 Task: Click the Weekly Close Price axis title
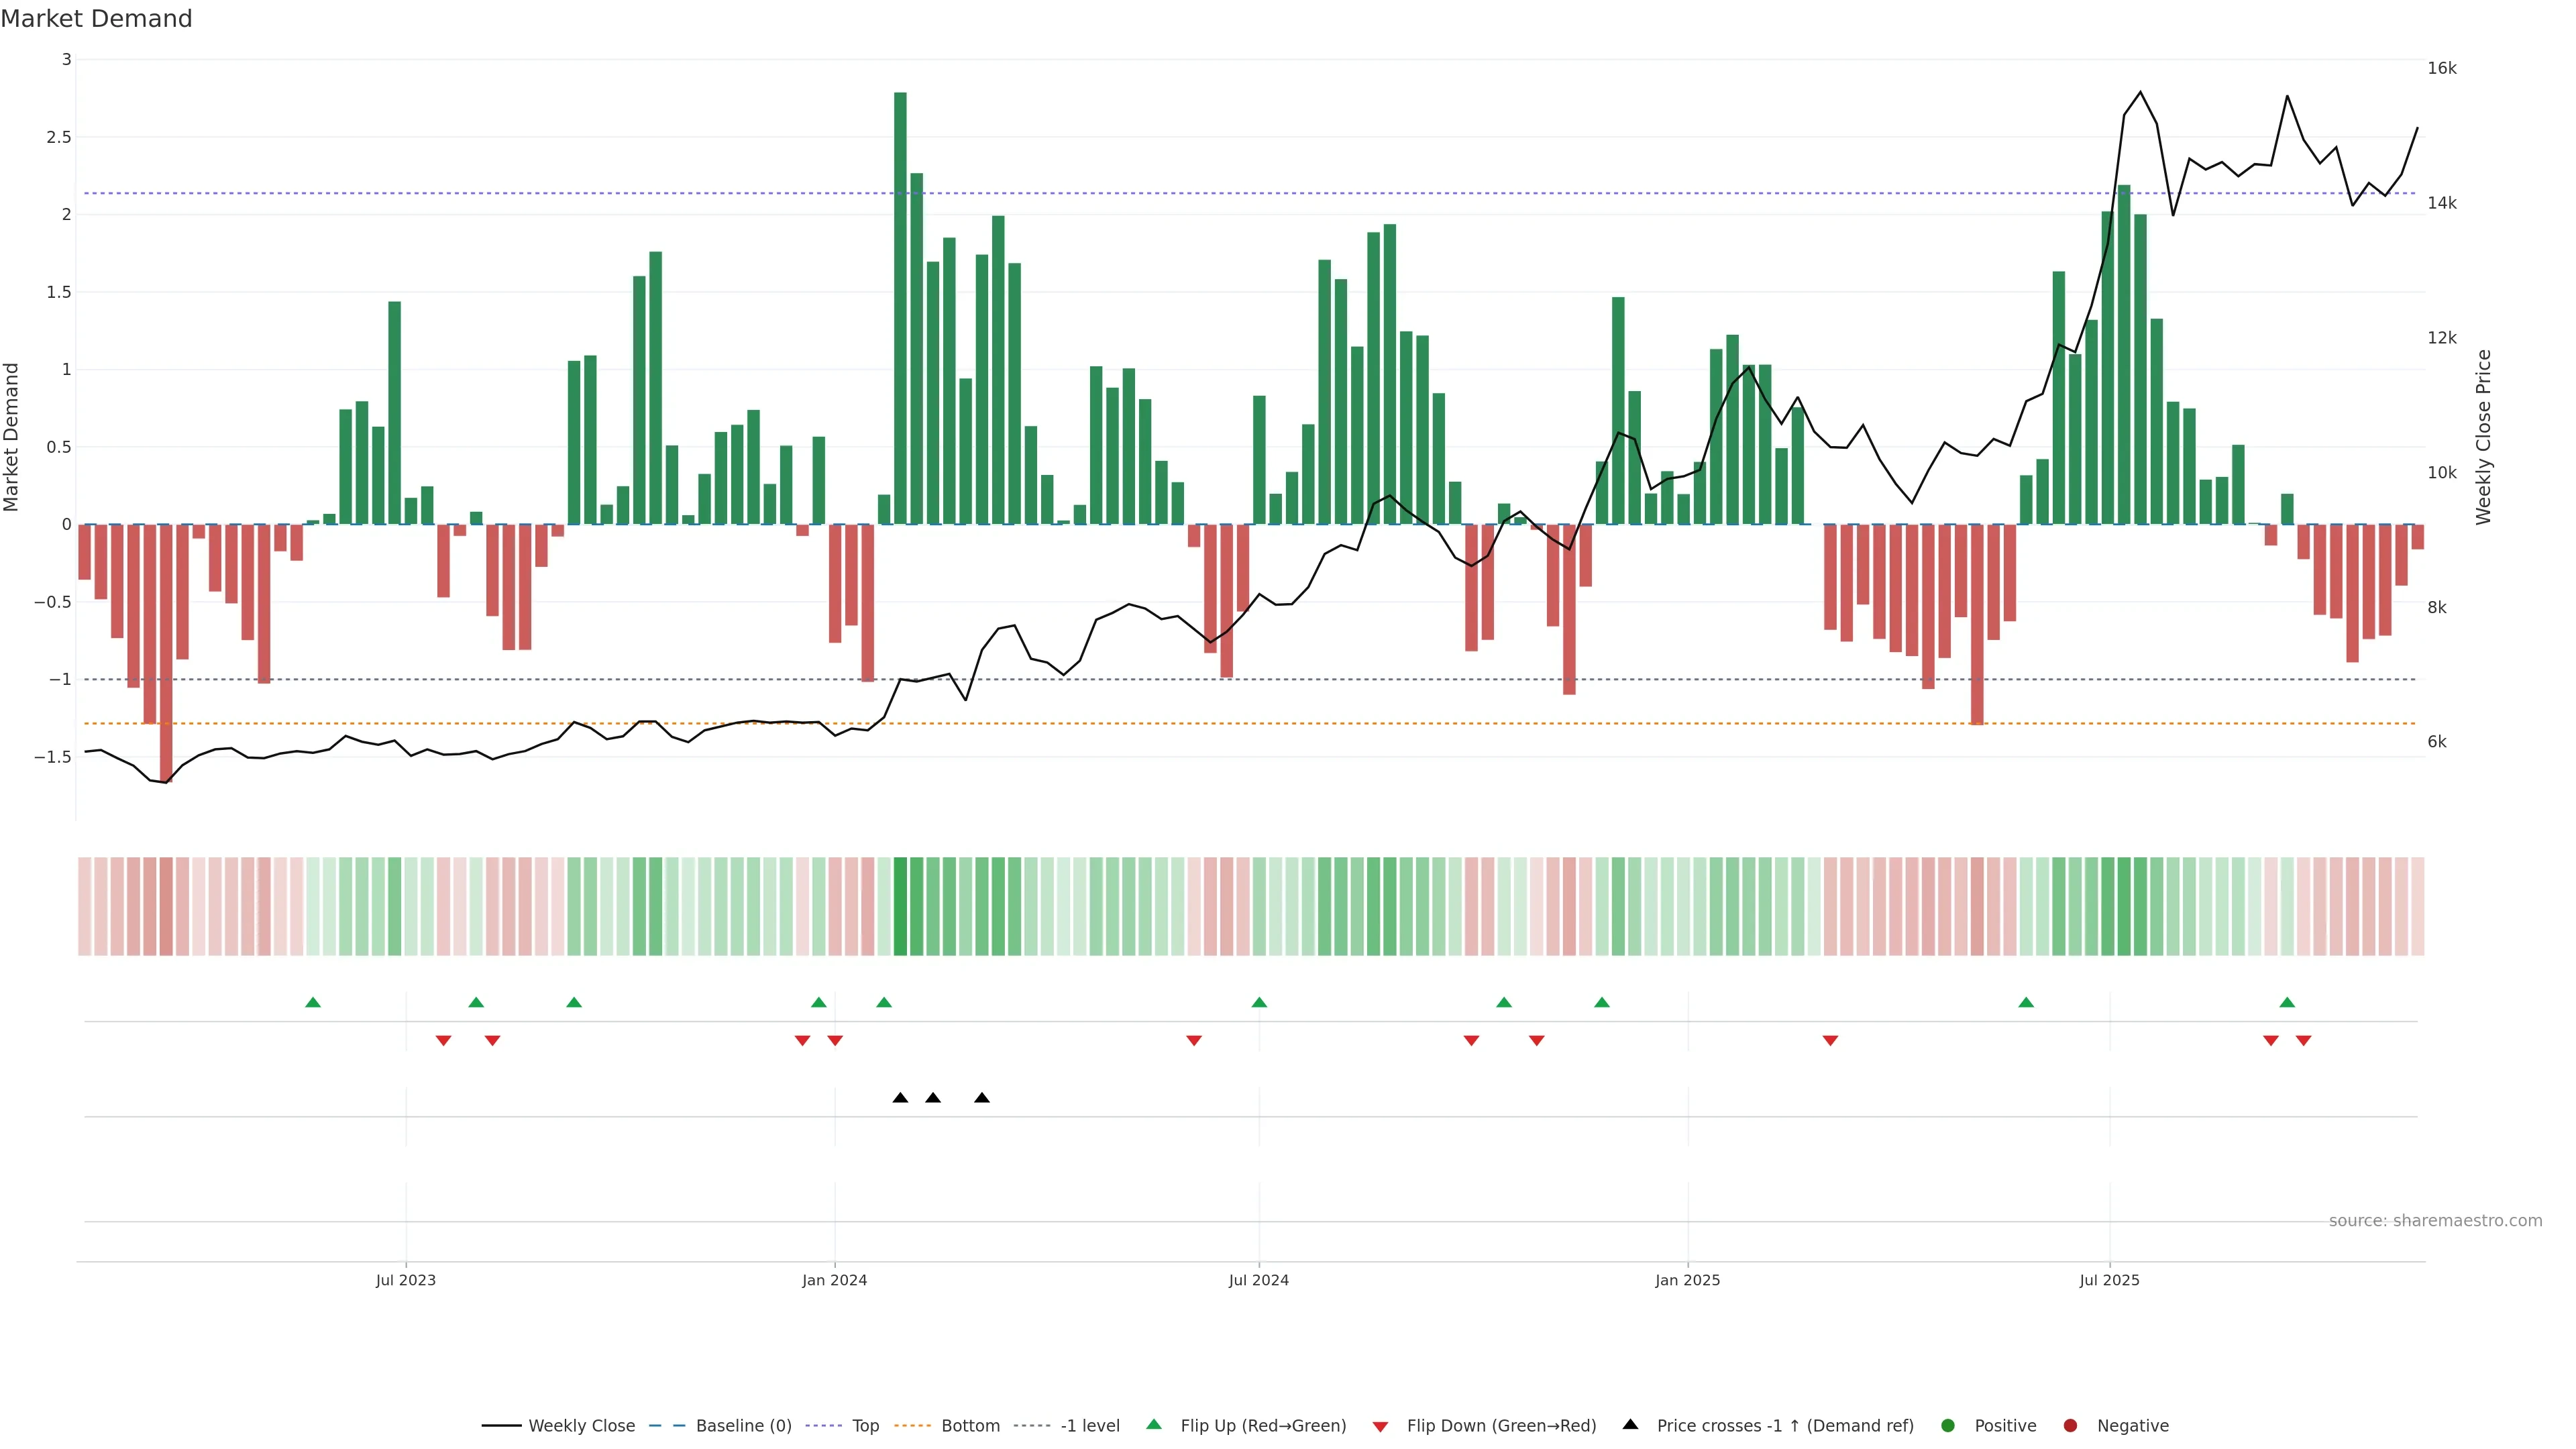[x=2483, y=437]
